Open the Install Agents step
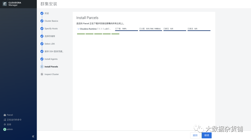Screen dimensions: 251x140 [x=51, y=59]
